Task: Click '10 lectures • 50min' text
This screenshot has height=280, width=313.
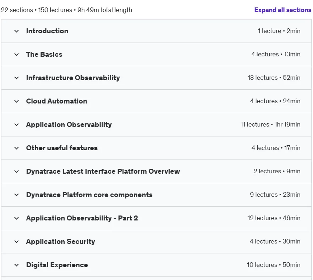Action: [x=274, y=265]
